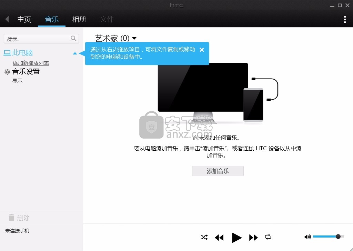Click the 尚未添加任何音乐 message

coord(217,138)
